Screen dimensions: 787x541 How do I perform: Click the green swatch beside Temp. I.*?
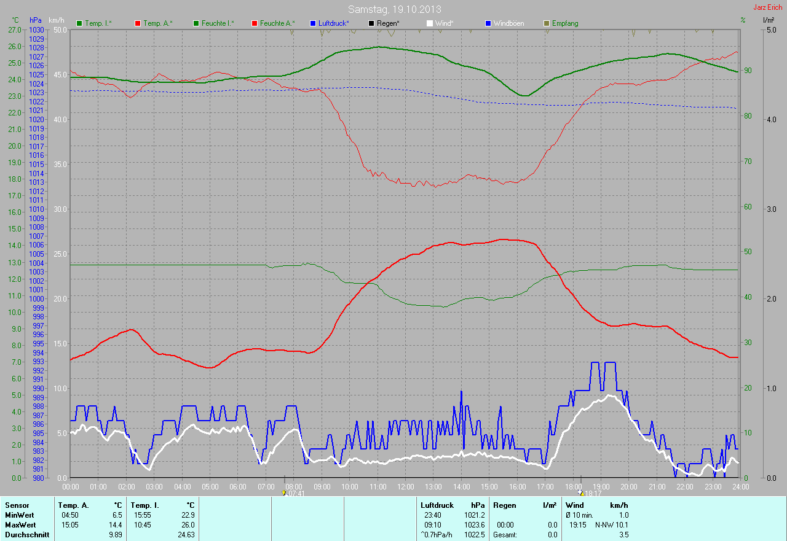[x=79, y=23]
